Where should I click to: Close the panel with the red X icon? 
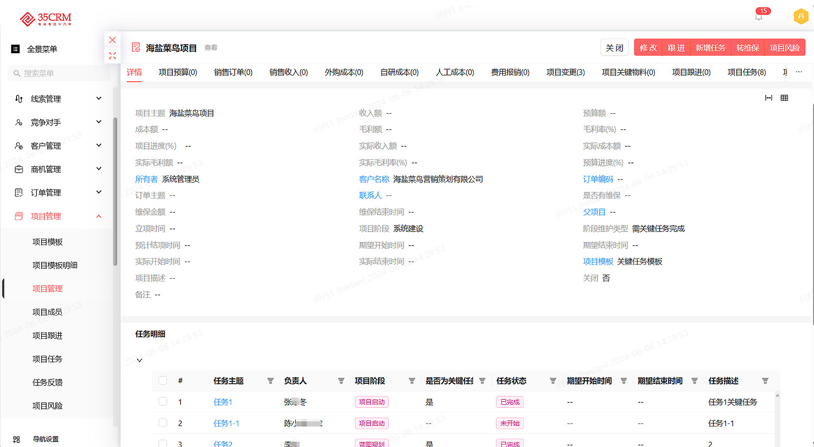(112, 40)
